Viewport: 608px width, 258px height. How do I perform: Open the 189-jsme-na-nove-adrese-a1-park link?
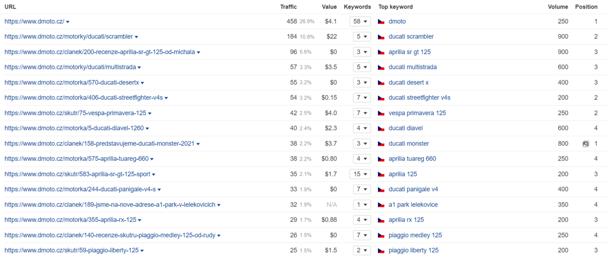pos(110,205)
